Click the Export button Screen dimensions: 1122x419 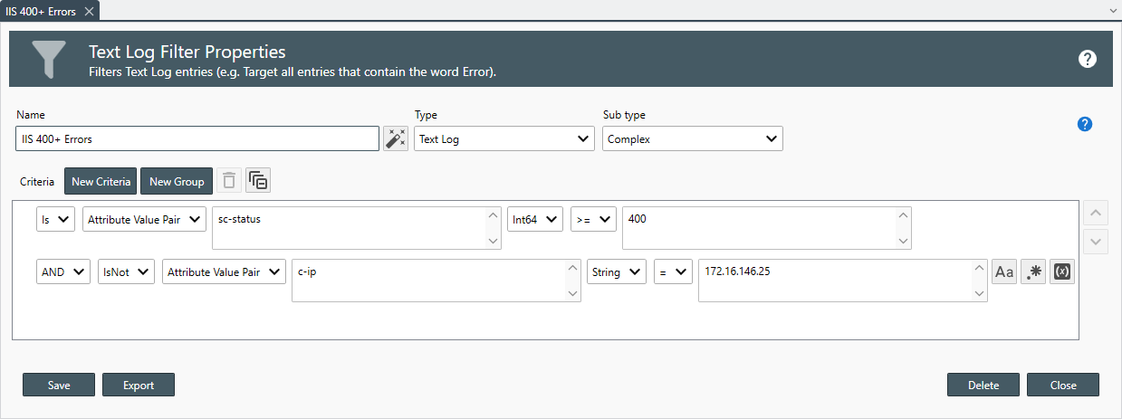pyautogui.click(x=139, y=385)
